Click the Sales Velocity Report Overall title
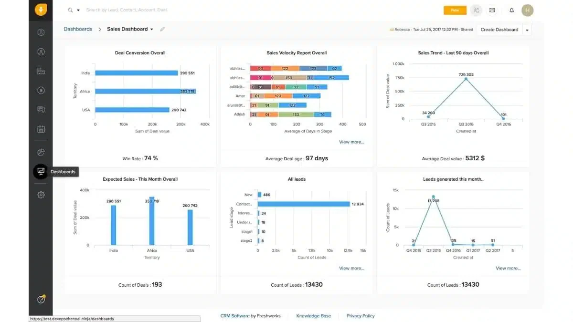 pyautogui.click(x=297, y=53)
